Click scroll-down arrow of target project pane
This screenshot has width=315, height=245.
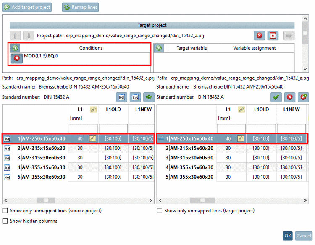305,69
